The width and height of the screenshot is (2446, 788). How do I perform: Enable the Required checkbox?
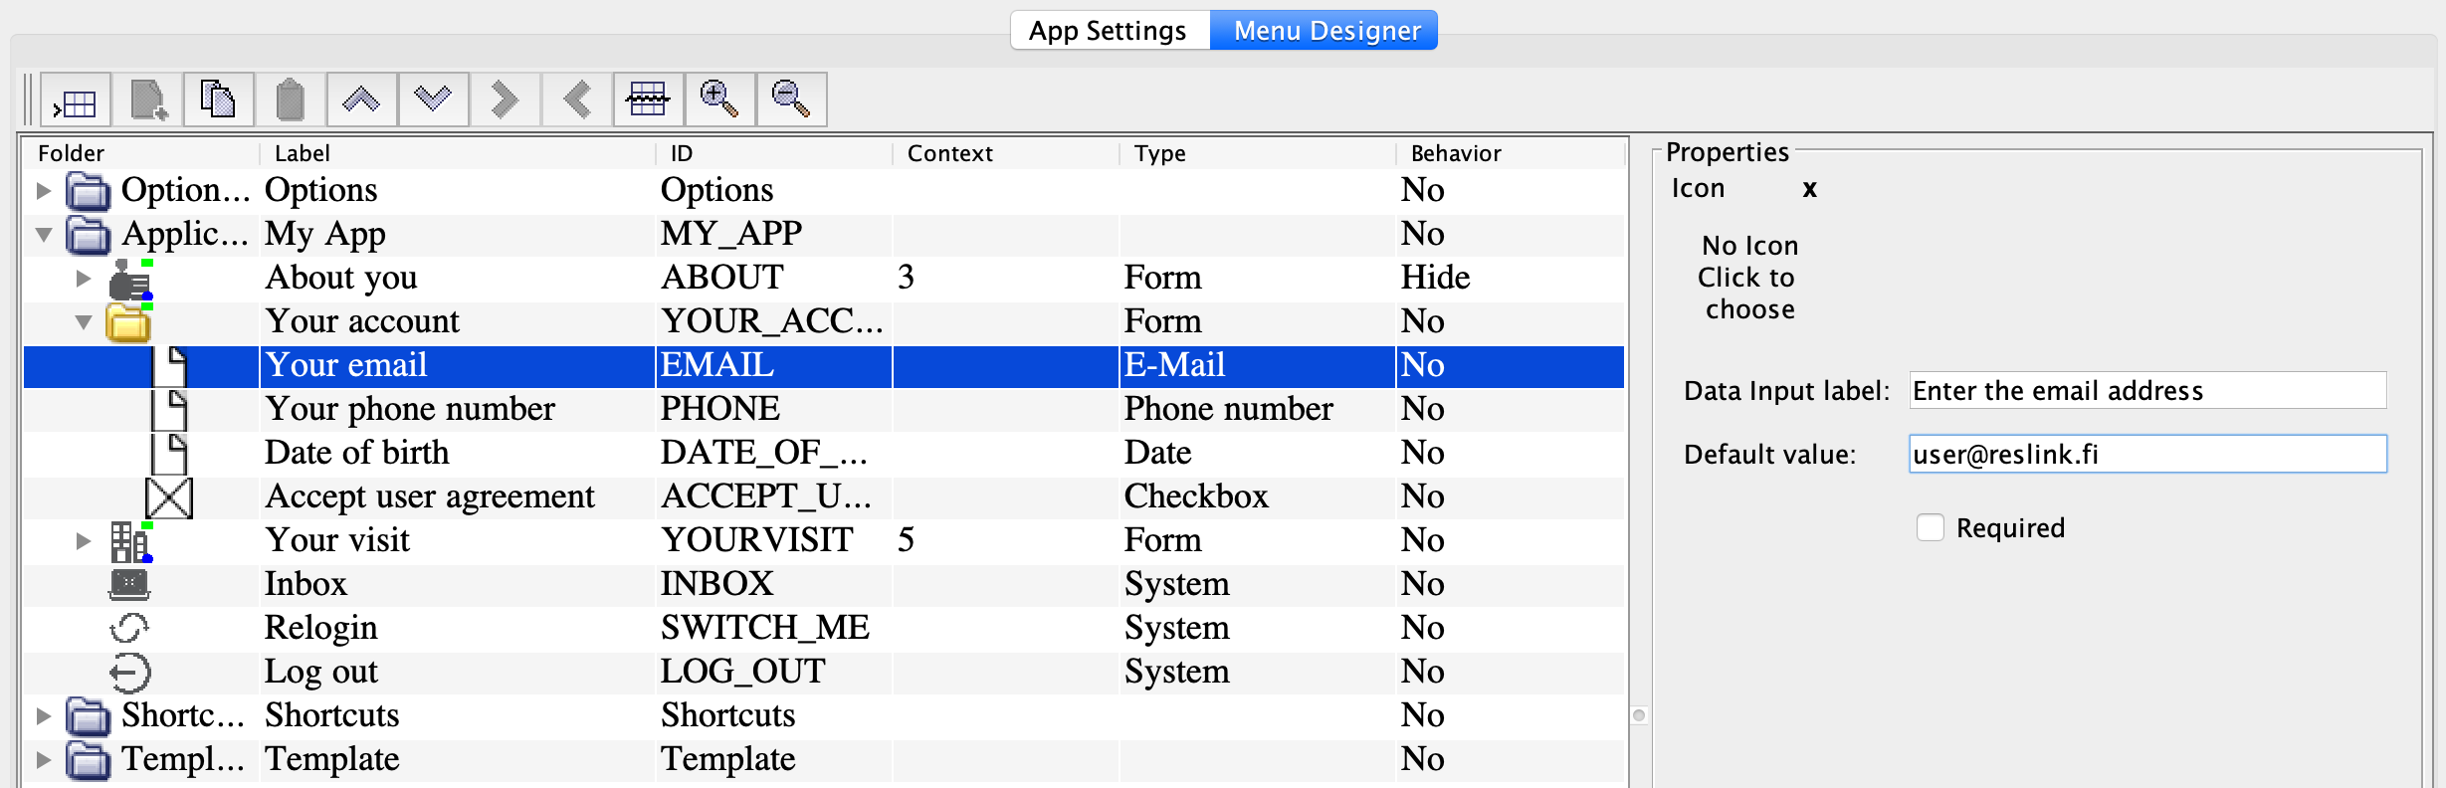(x=1930, y=527)
